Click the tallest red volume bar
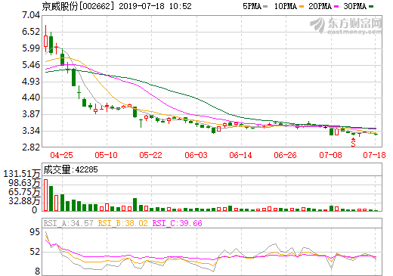The width and height of the screenshot is (393, 276). coord(45,195)
